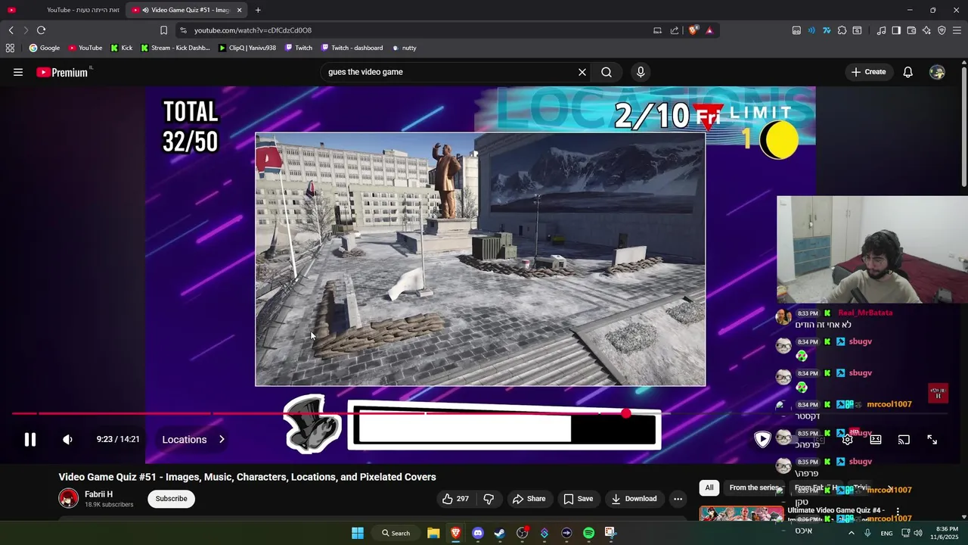This screenshot has width=968, height=545.
Task: Start voice search with the microphone
Action: pyautogui.click(x=641, y=72)
